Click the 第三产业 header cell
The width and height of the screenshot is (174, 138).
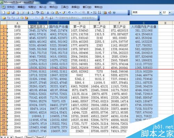[x=119, y=27]
